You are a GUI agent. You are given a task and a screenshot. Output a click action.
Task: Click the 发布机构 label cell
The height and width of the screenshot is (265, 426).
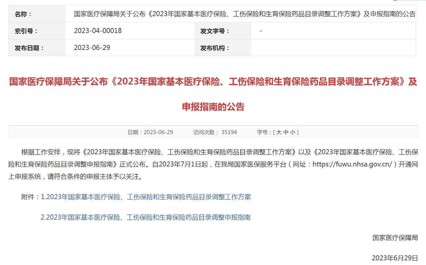[223, 48]
